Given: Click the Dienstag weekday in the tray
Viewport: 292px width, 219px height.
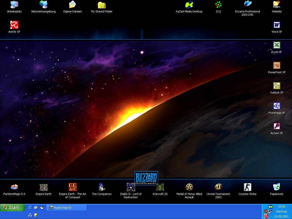Looking at the screenshot, I should tap(281, 211).
